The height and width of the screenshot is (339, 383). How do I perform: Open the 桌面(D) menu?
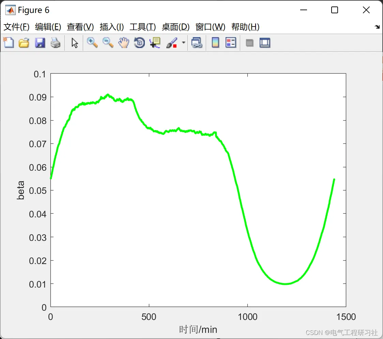point(175,27)
